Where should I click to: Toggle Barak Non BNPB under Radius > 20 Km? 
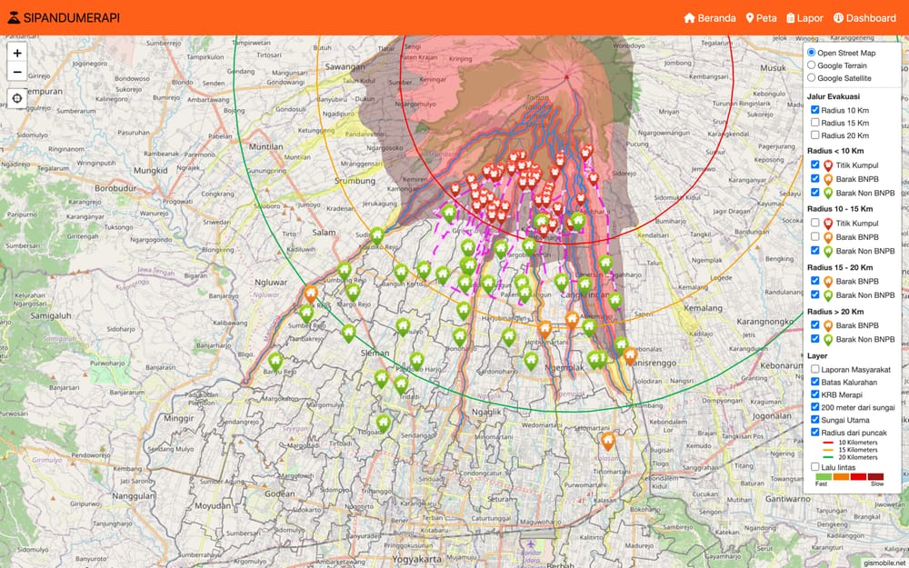pyautogui.click(x=815, y=338)
